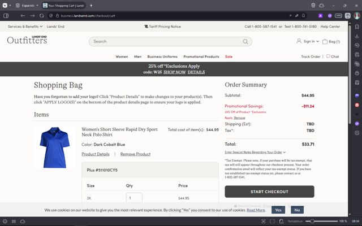
Task: Toggle the side panel from the address bar
Action: tap(6, 16)
